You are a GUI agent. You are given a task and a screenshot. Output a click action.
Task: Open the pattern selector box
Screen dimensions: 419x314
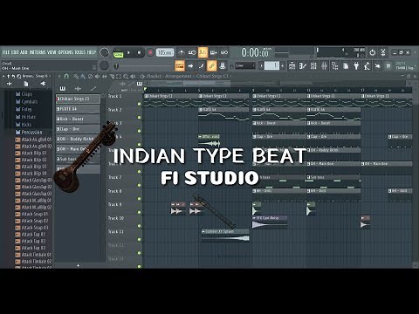tap(272, 66)
